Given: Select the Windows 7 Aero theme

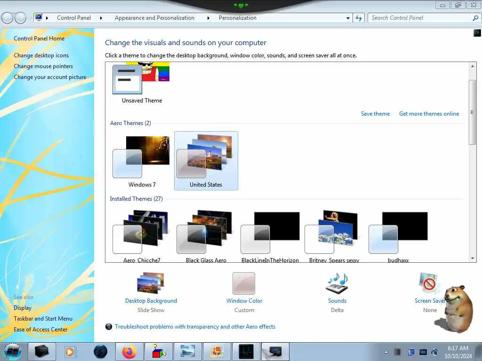Looking at the screenshot, I should point(142,161).
